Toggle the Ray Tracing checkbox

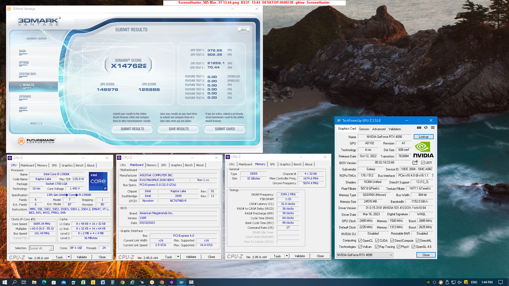[x=377, y=247]
